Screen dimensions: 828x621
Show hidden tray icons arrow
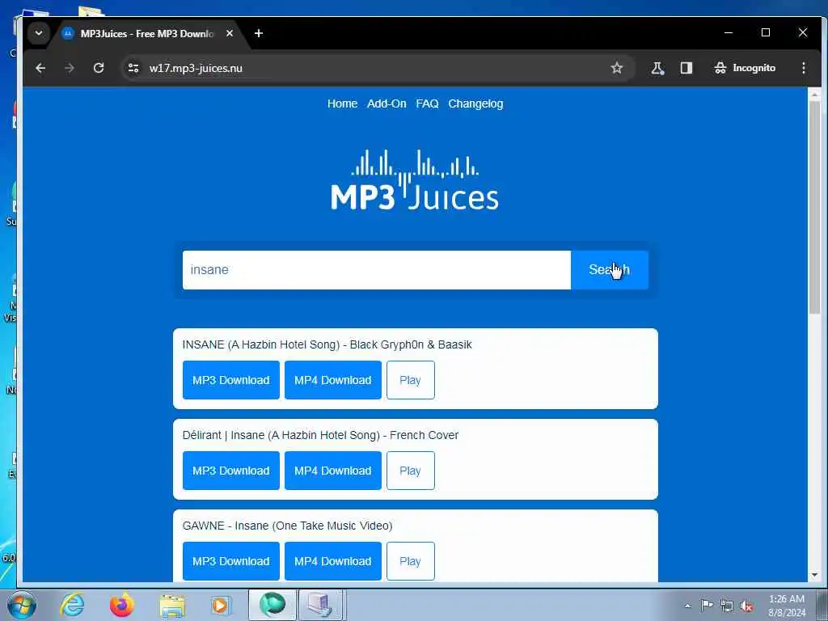click(x=687, y=606)
